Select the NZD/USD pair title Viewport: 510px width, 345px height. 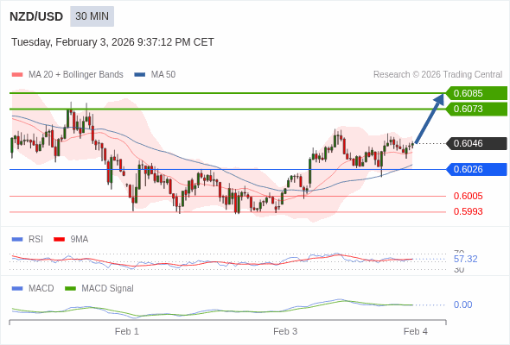point(36,16)
